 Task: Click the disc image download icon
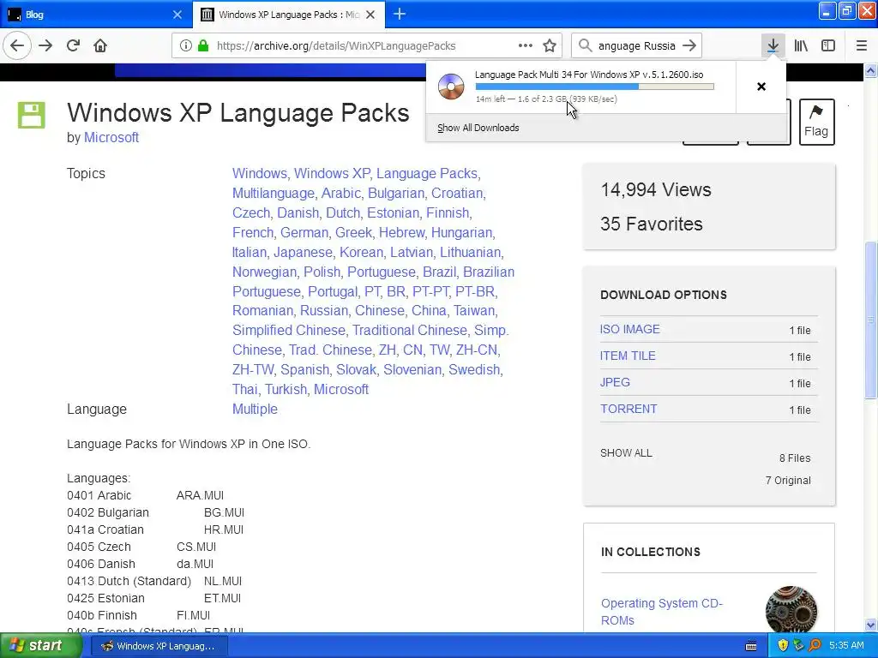coord(451,87)
